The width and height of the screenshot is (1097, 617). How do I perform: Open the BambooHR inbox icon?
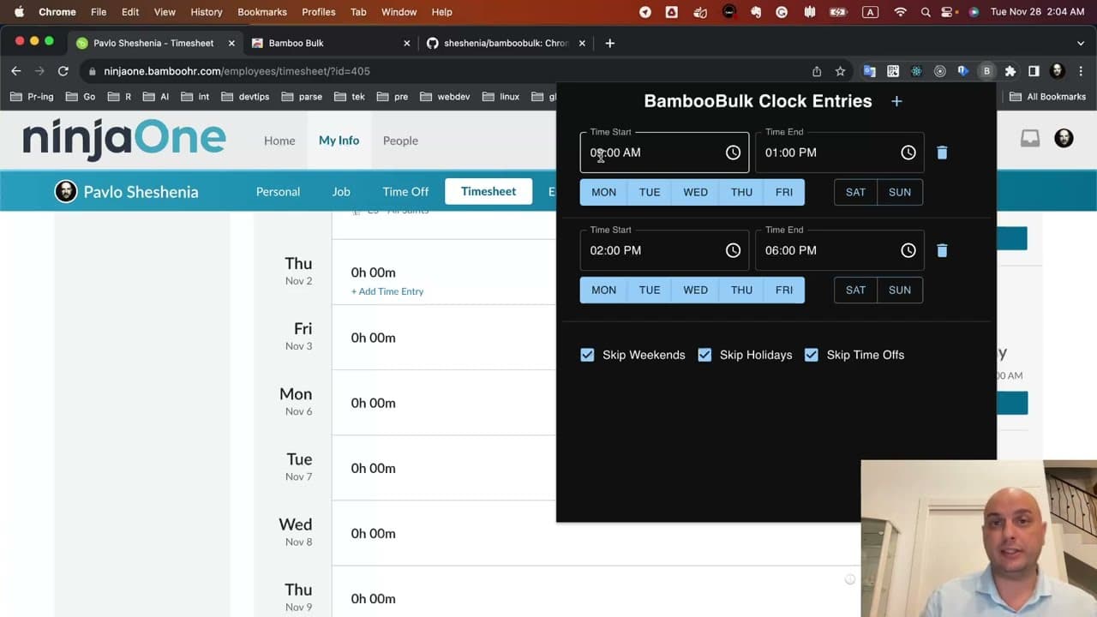pyautogui.click(x=1030, y=139)
